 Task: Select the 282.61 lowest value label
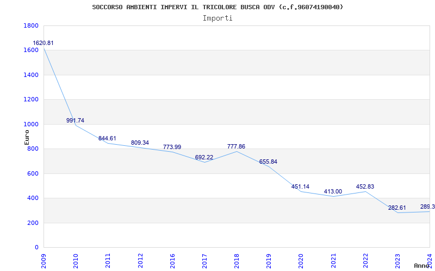(397, 208)
